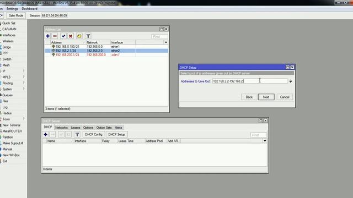Select the DHCP tab
The image size is (353, 198).
click(48, 127)
